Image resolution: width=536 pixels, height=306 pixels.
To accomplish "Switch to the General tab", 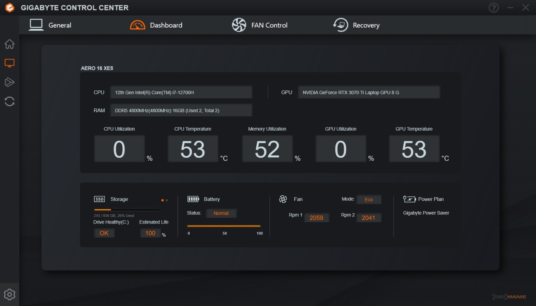I will pos(50,25).
